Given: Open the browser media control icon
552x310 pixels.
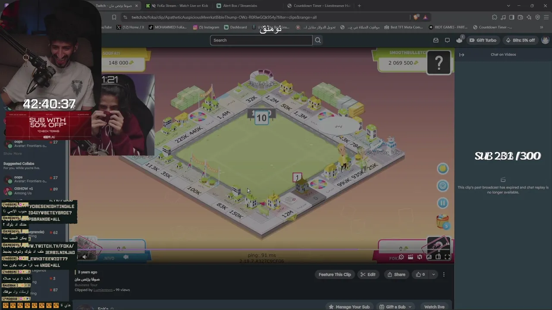Looking at the screenshot, I should click(503, 17).
